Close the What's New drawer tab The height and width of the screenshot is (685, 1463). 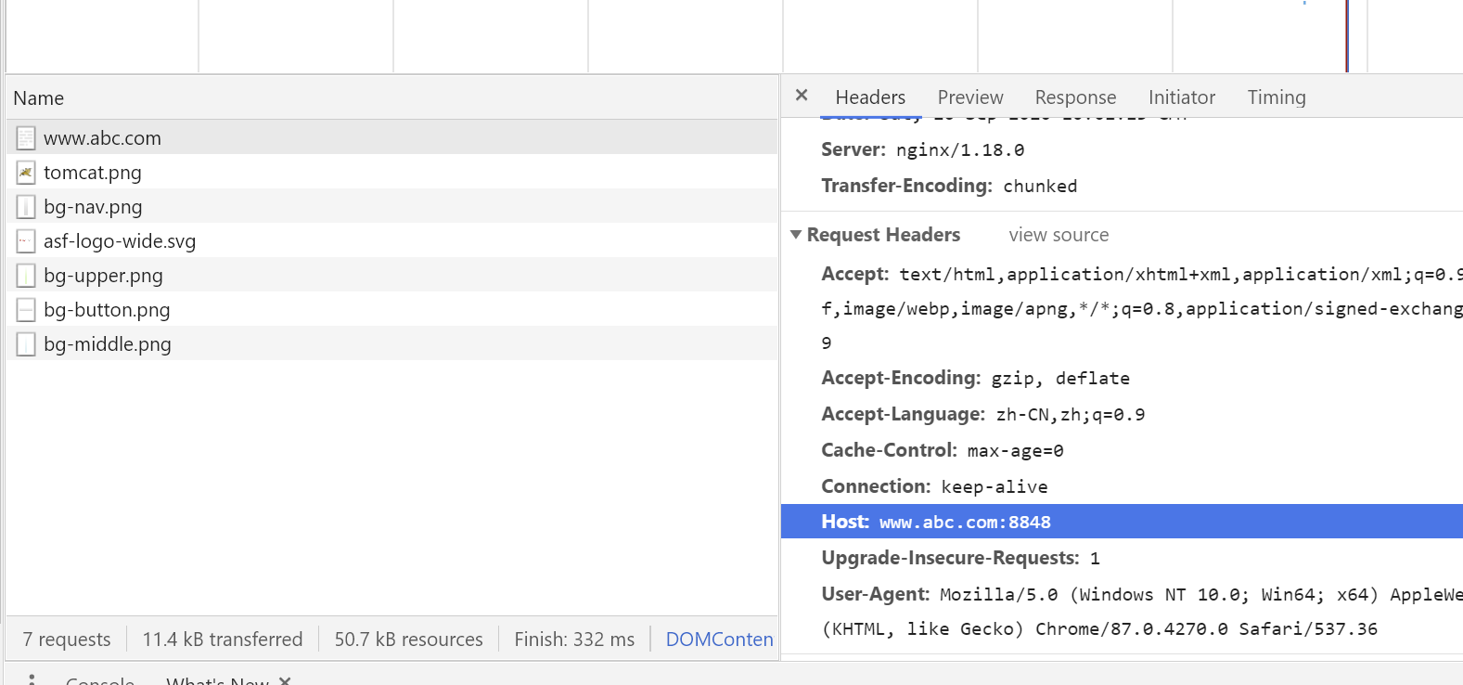[x=285, y=681]
